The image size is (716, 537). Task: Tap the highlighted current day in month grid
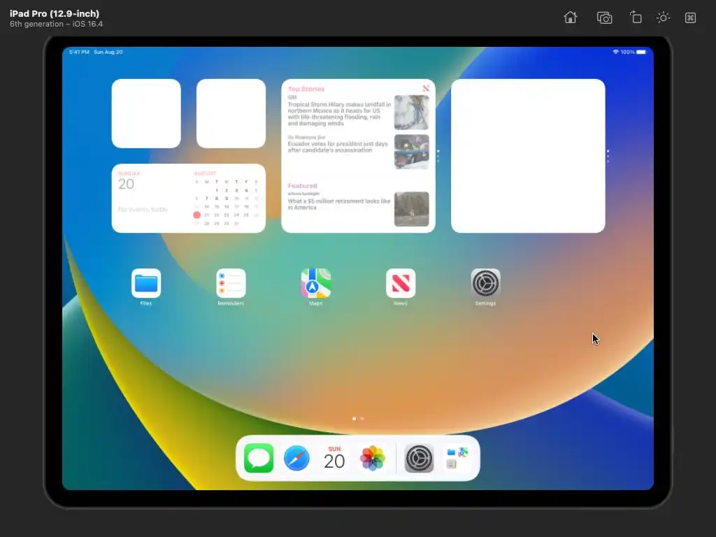[x=196, y=215]
